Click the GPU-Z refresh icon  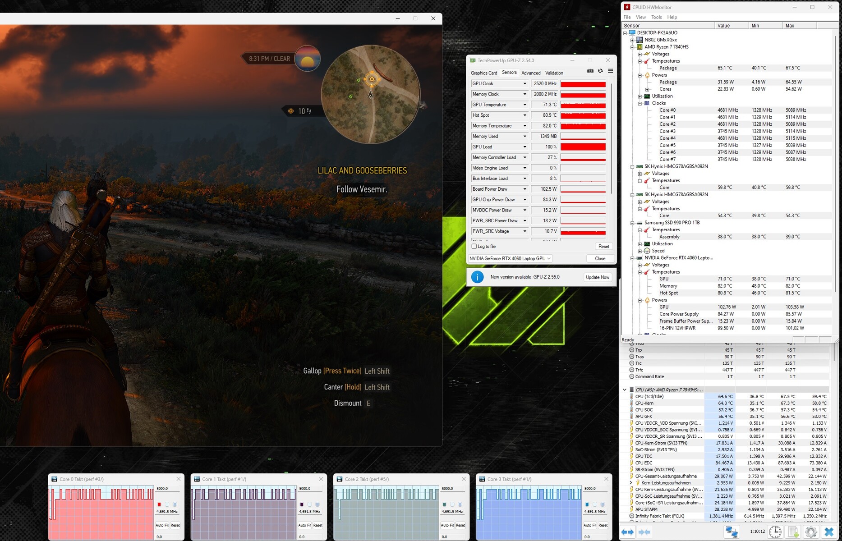600,71
